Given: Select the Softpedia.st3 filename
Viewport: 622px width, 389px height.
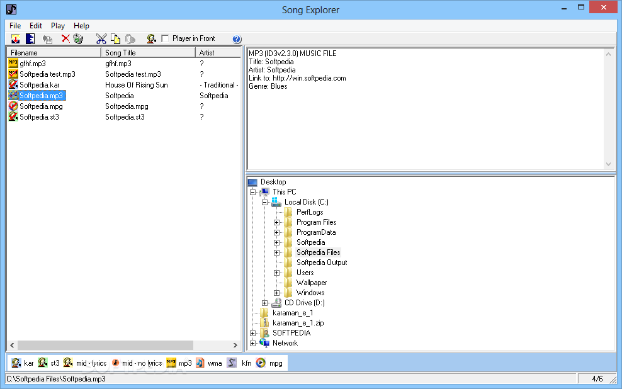Looking at the screenshot, I should pos(39,117).
